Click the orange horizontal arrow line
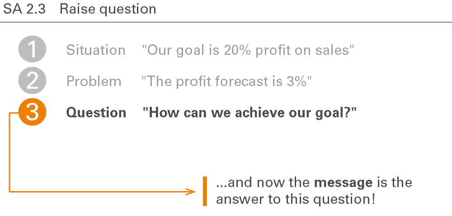Image resolution: width=452 pixels, height=216 pixels. pos(102,192)
